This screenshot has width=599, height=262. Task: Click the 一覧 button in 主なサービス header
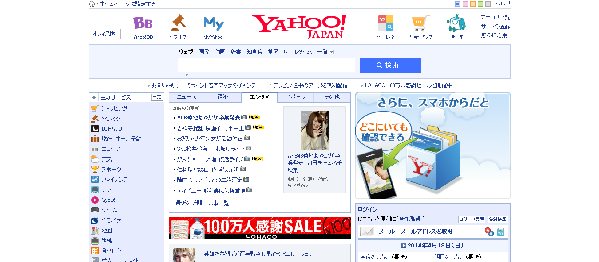(x=157, y=97)
